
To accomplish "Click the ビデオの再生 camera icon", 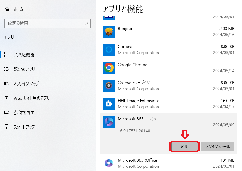I will 7,112.
